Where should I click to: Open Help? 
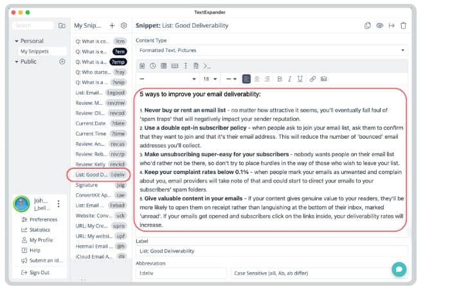(x=31, y=250)
